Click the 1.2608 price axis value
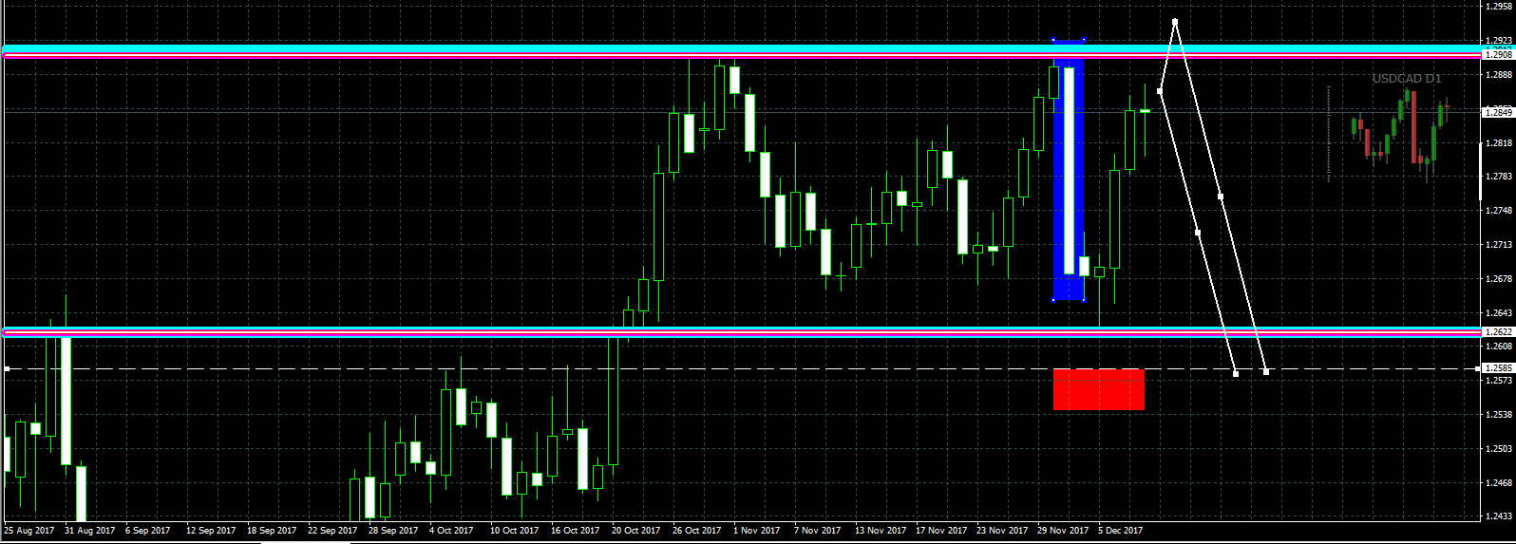This screenshot has height=544, width=1516. pyautogui.click(x=1499, y=347)
